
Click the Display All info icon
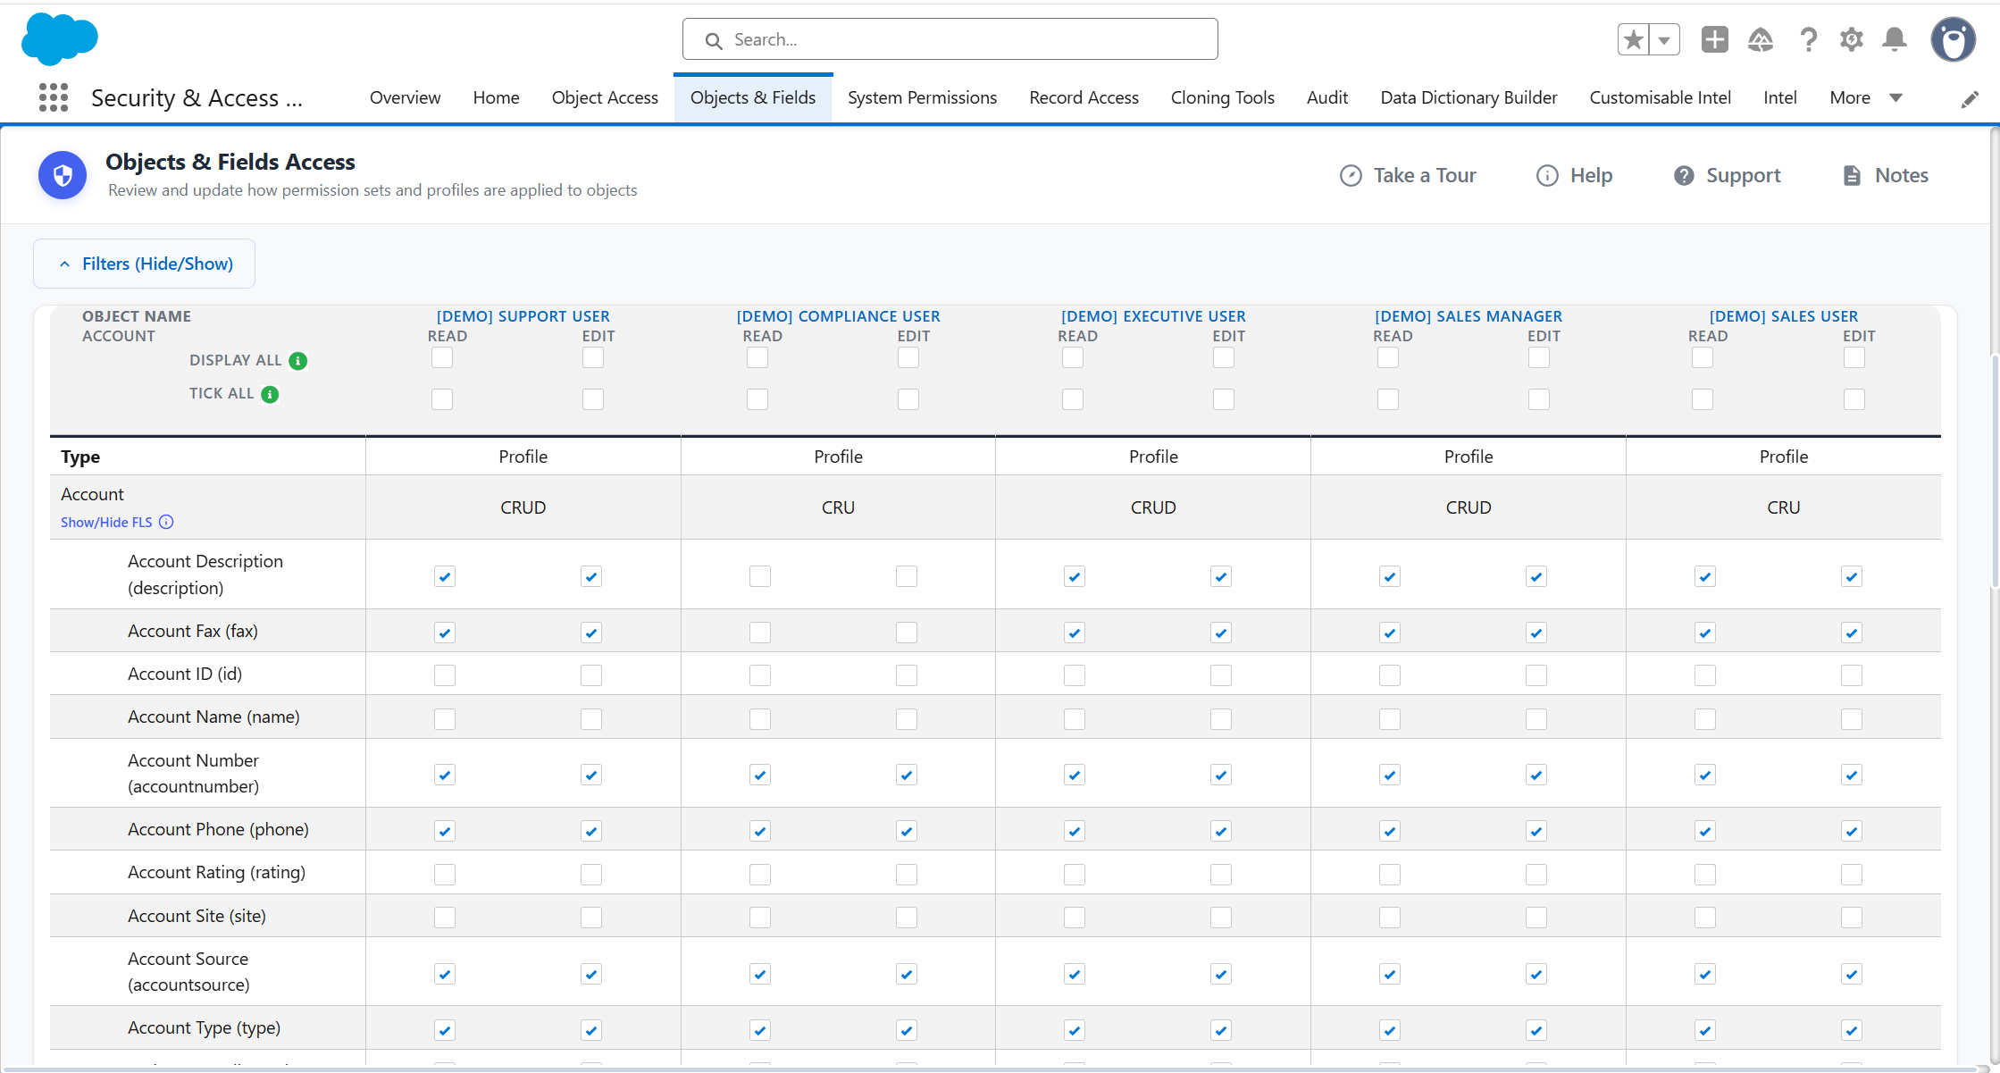pos(298,361)
